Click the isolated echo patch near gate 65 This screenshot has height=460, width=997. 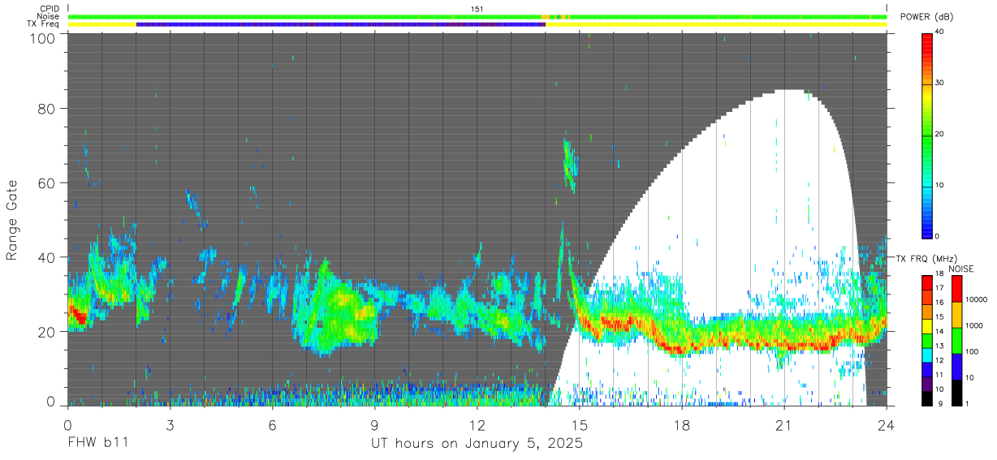[x=569, y=166]
